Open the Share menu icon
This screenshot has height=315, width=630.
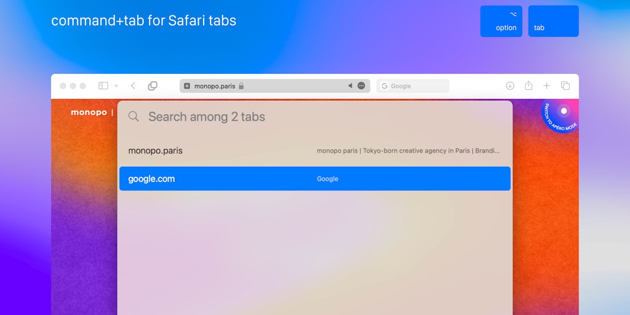coord(528,86)
